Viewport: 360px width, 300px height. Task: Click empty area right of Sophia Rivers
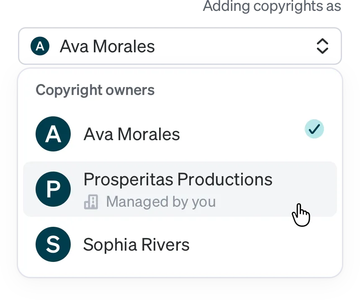262,244
